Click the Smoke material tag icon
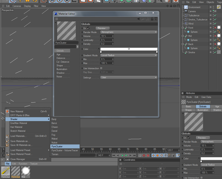The image size is (222, 179). [x=219, y=53]
